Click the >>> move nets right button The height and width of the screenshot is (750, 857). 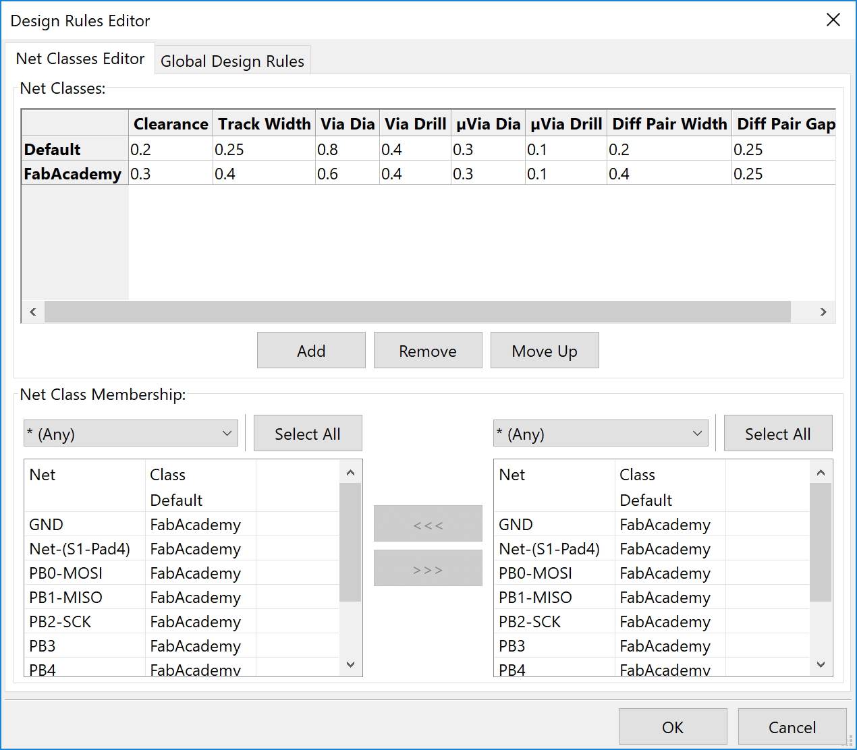(428, 568)
